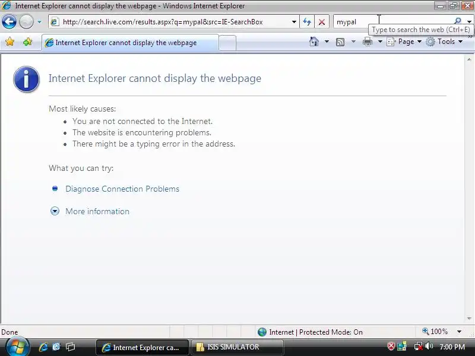Select the Internet Explorer taskbar button
The height and width of the screenshot is (356, 475).
(142, 347)
